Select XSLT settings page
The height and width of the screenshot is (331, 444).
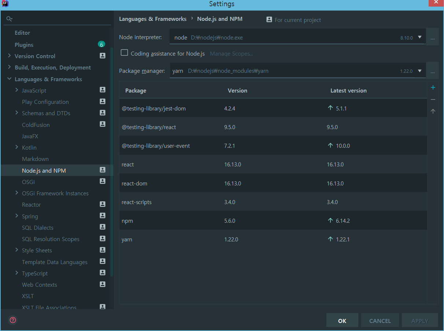[28, 296]
